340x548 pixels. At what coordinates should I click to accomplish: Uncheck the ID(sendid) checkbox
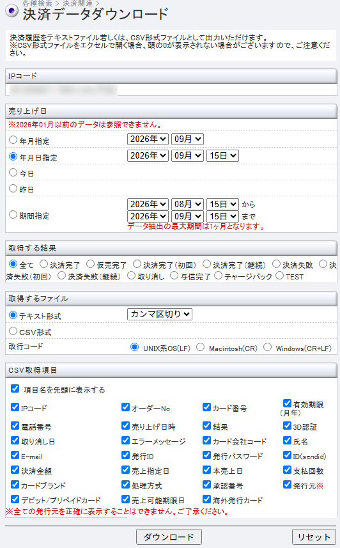(287, 455)
